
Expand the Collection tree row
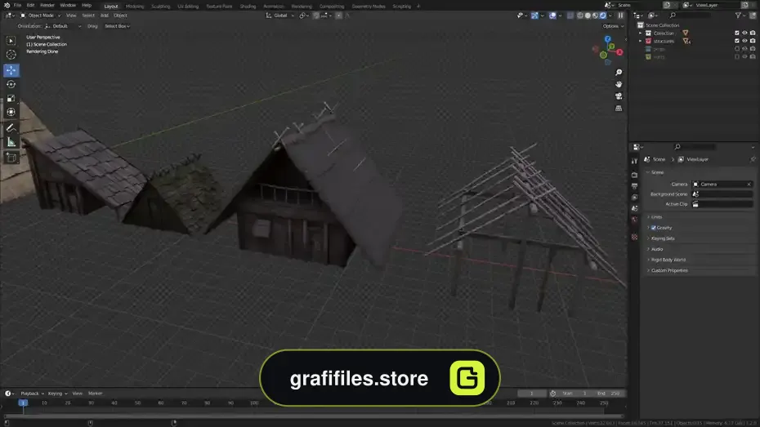pos(641,33)
